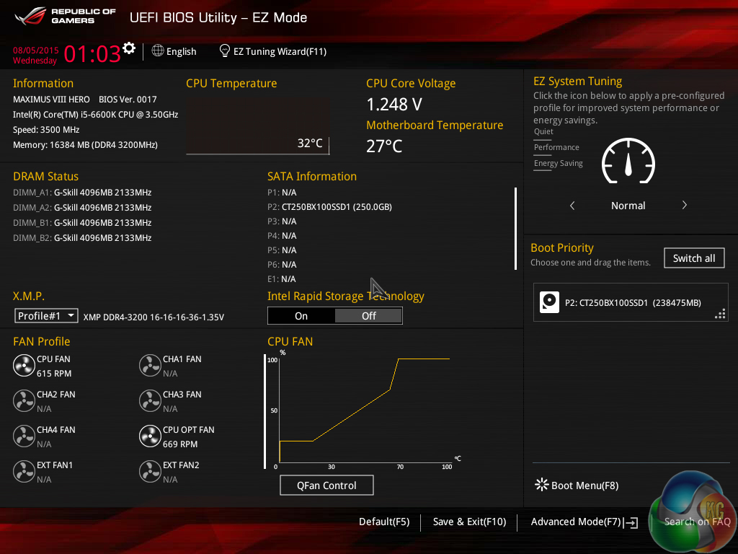This screenshot has width=738, height=554.
Task: Click the DIMM_A2 G-Skill 4096MB entry
Action: tap(82, 207)
